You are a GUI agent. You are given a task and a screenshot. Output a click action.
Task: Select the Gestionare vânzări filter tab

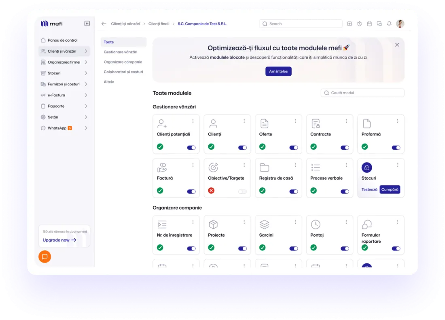click(x=120, y=52)
